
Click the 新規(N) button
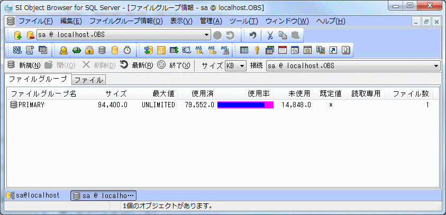pos(24,66)
